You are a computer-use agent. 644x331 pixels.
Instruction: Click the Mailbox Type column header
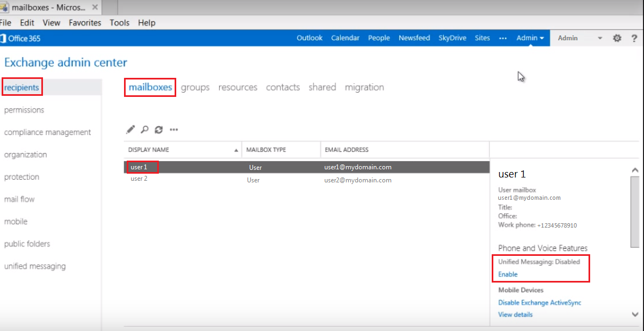pyautogui.click(x=281, y=150)
